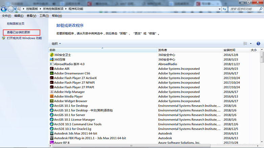Open 查看已安装的更新 link

pyautogui.click(x=19, y=32)
